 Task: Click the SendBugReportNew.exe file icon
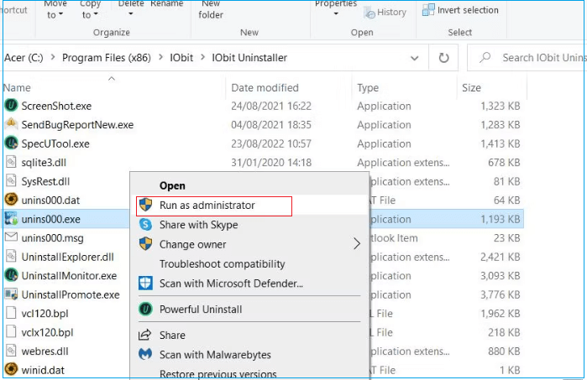point(11,124)
